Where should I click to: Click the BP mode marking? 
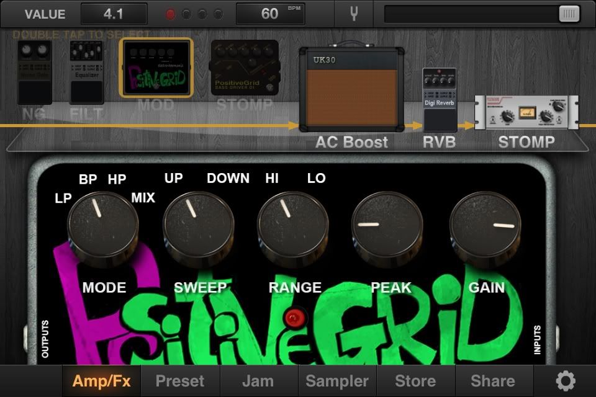(88, 179)
